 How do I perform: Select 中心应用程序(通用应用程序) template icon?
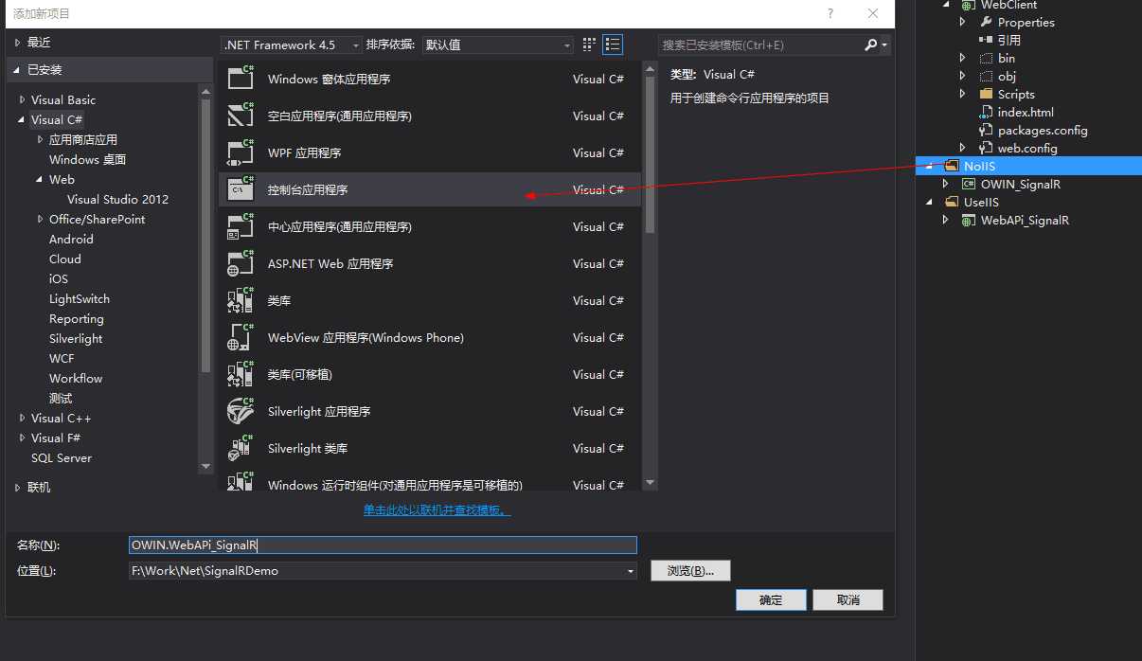point(241,226)
